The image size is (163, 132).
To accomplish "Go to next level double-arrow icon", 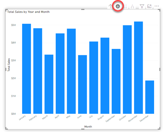I will click(x=125, y=6).
